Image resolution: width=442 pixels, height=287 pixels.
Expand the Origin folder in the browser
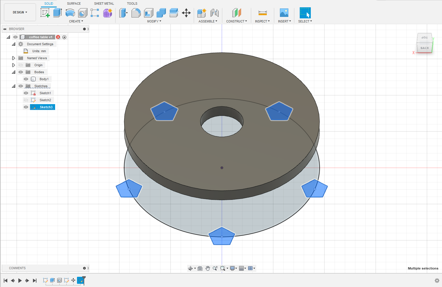tap(13, 65)
